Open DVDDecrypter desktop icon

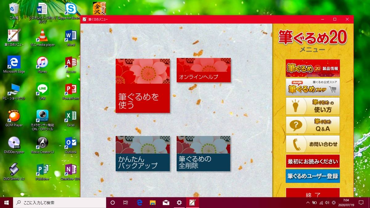14,145
